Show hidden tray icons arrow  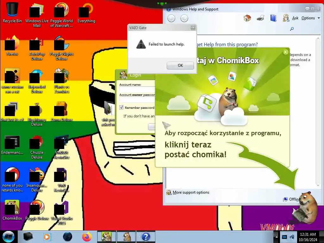click(x=276, y=237)
